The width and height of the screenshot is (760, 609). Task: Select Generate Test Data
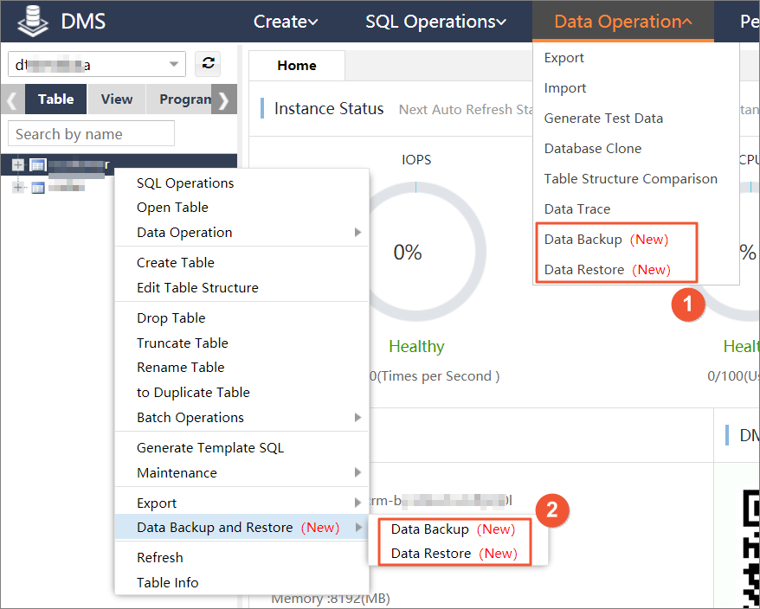point(603,119)
